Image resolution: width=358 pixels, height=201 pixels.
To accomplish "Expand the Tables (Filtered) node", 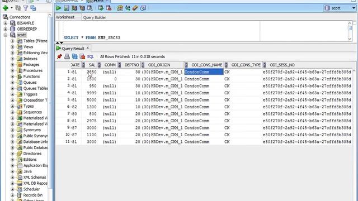I will pos(12,41).
